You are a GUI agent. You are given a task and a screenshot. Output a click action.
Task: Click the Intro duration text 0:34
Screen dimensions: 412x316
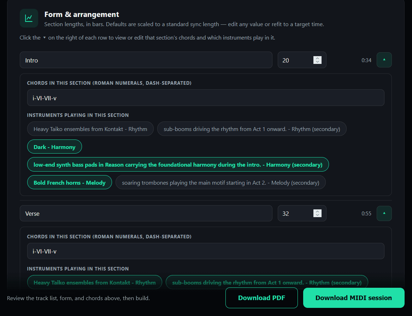point(366,60)
